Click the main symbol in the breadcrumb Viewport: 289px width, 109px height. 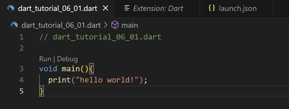tap(129, 25)
